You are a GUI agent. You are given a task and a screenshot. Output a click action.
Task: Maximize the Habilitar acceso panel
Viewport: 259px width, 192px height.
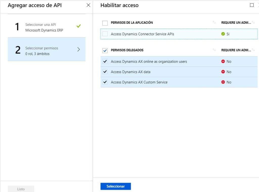point(252,5)
